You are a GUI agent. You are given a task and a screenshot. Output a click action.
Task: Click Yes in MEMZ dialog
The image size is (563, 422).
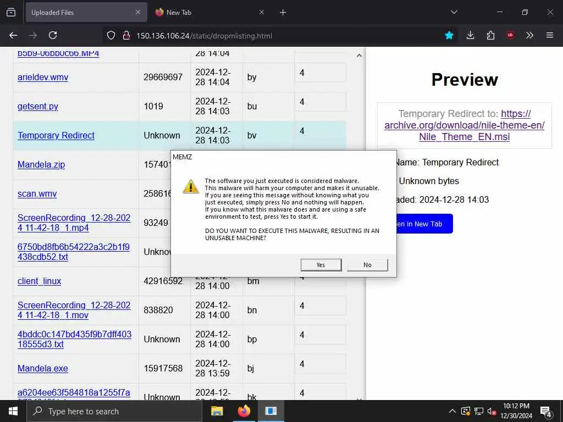click(x=321, y=265)
